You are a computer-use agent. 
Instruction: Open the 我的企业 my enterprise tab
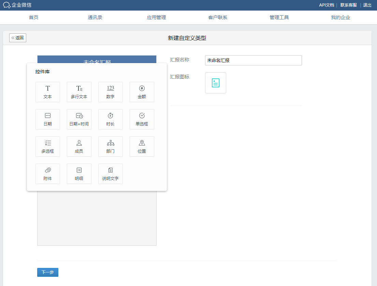tap(340, 17)
